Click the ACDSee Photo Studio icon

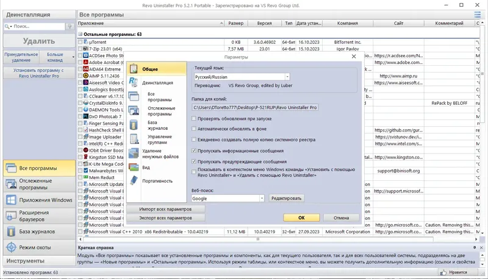point(86,55)
